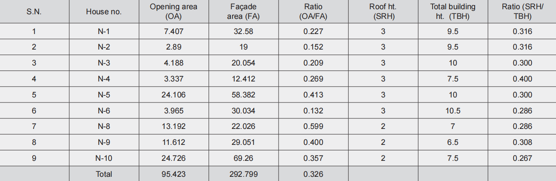Image resolution: width=556 pixels, height=181 pixels.
Task: Click the Total building ht. (TBH) header
Action: [x=452, y=12]
